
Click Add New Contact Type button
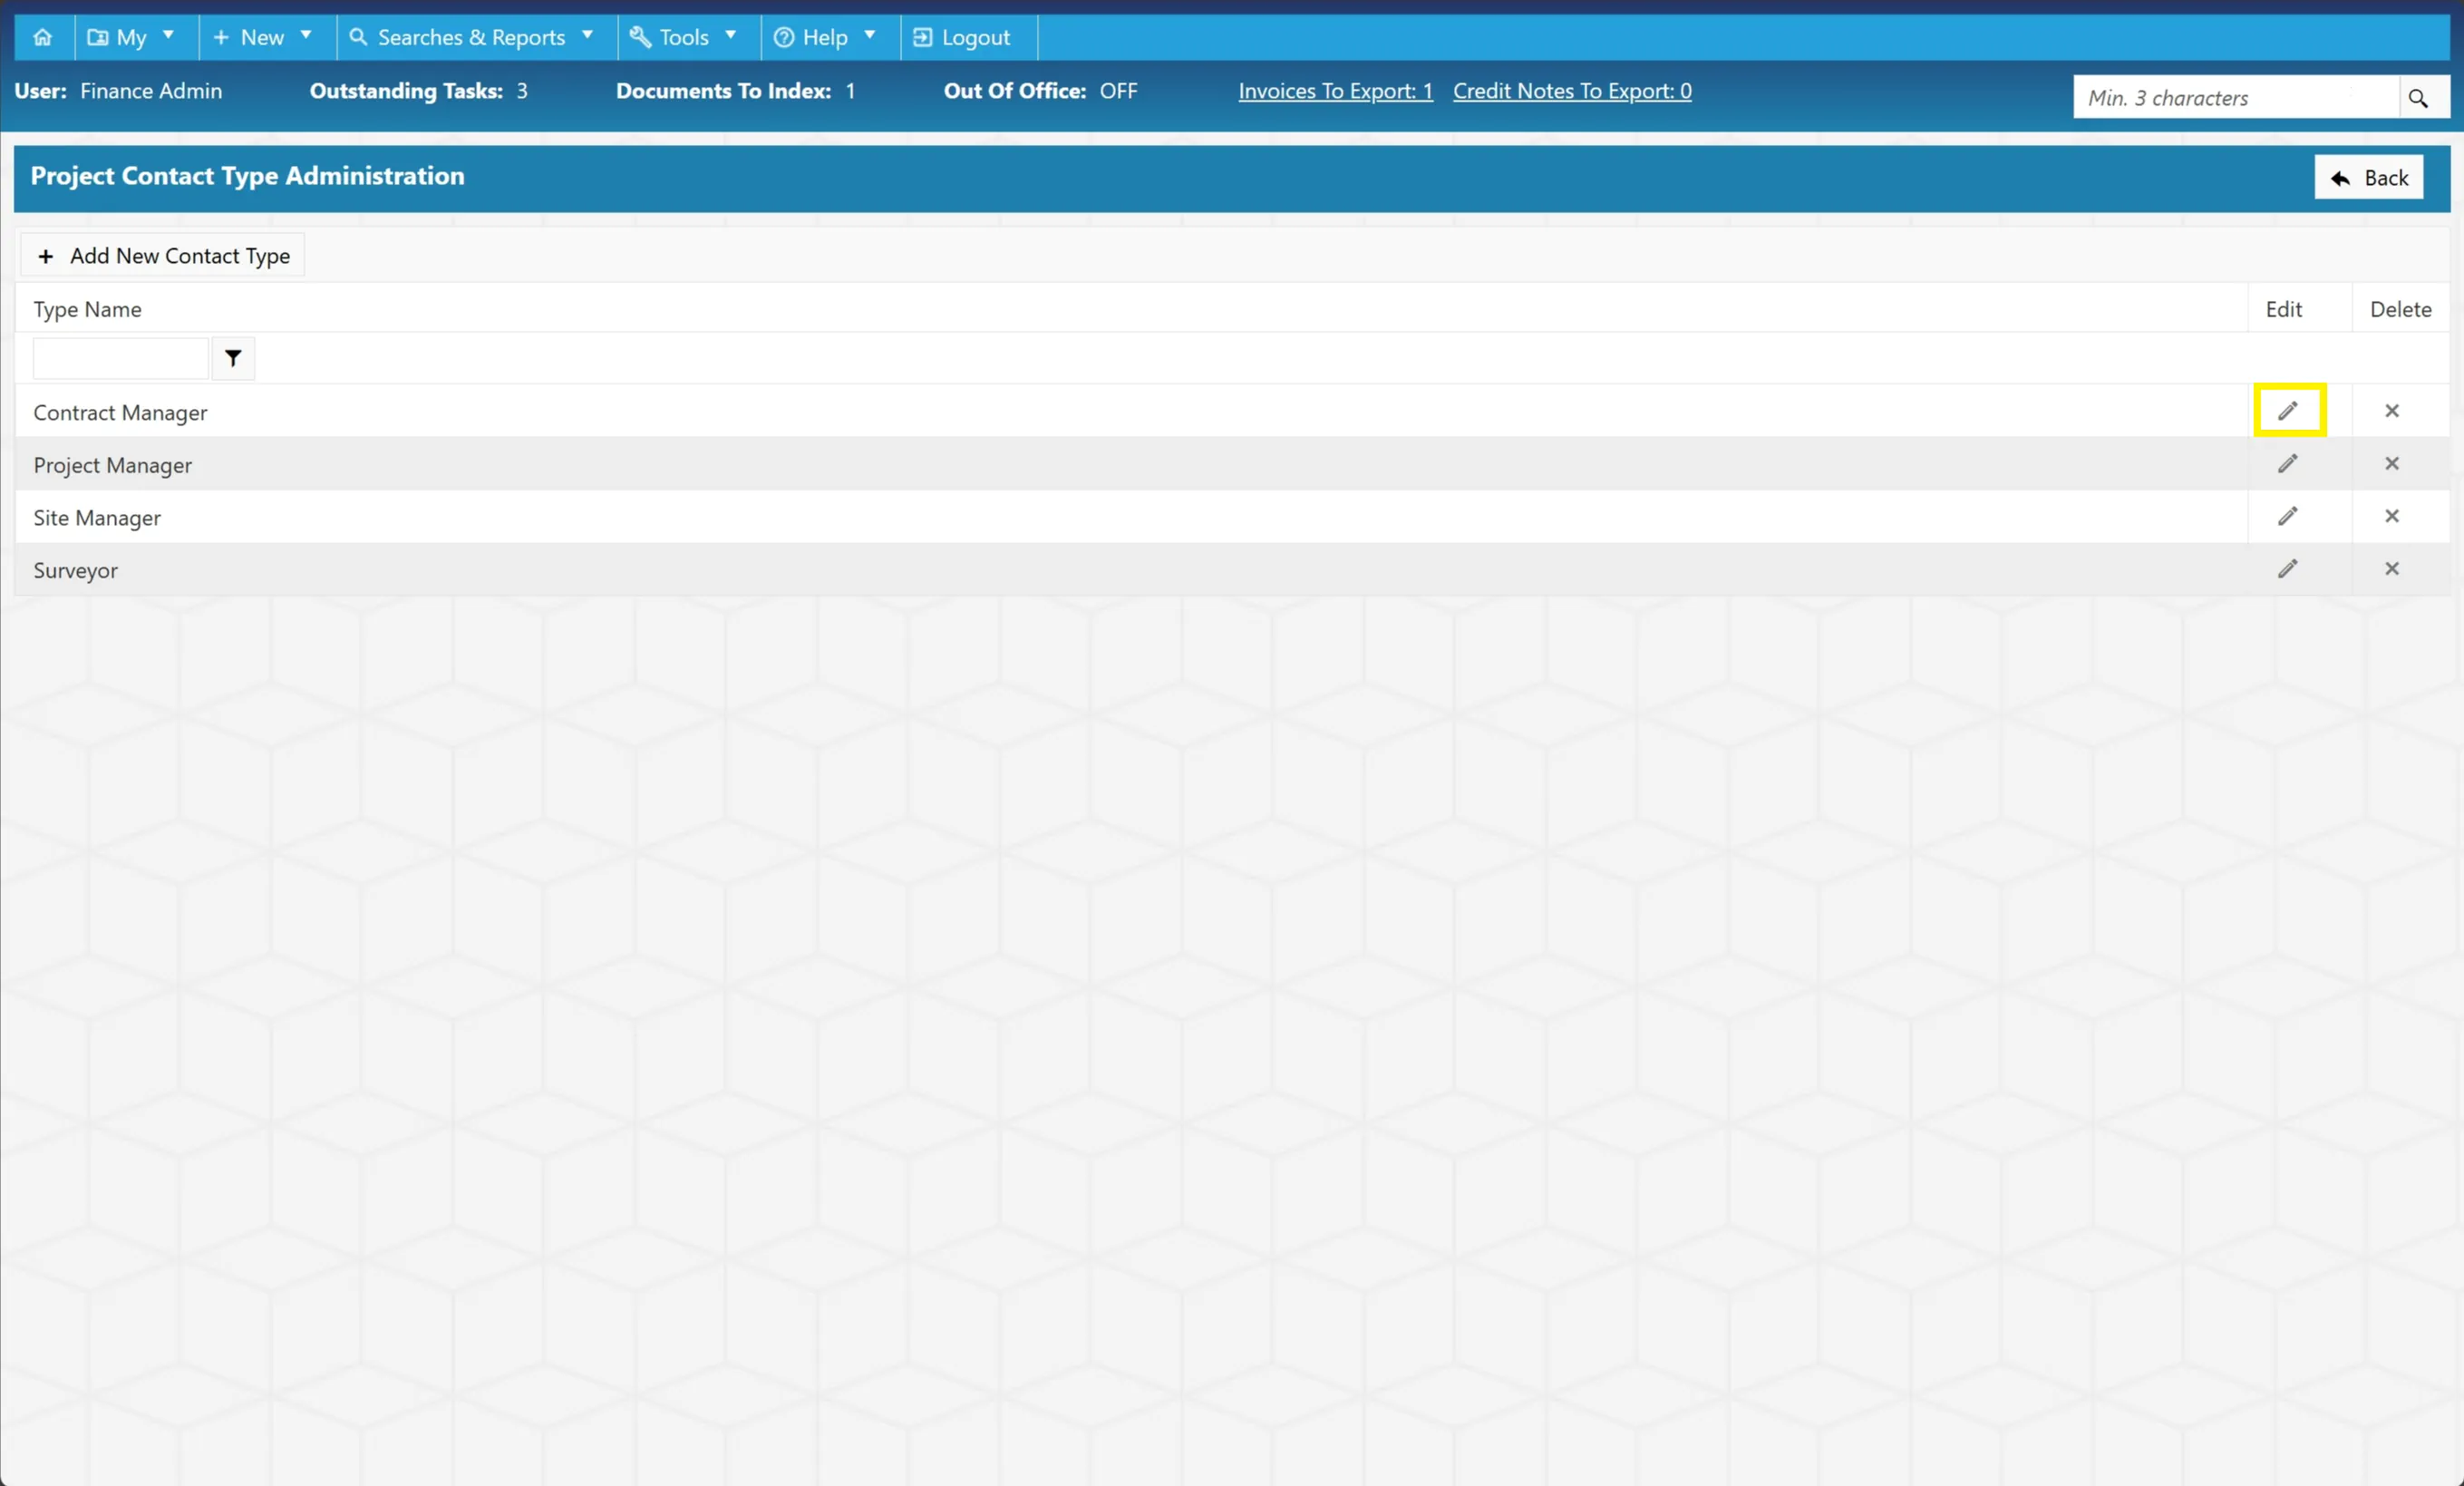coord(163,256)
